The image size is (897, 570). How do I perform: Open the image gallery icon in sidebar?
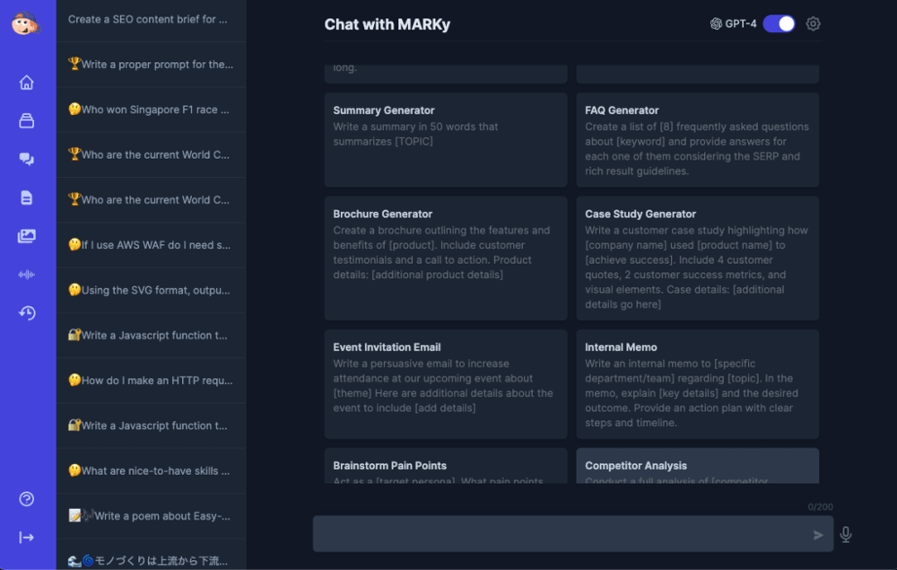point(27,236)
